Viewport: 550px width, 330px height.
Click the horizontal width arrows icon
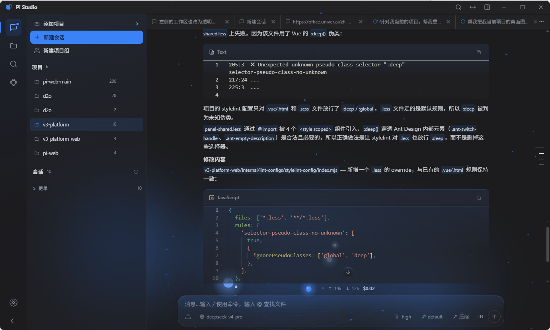(x=473, y=7)
